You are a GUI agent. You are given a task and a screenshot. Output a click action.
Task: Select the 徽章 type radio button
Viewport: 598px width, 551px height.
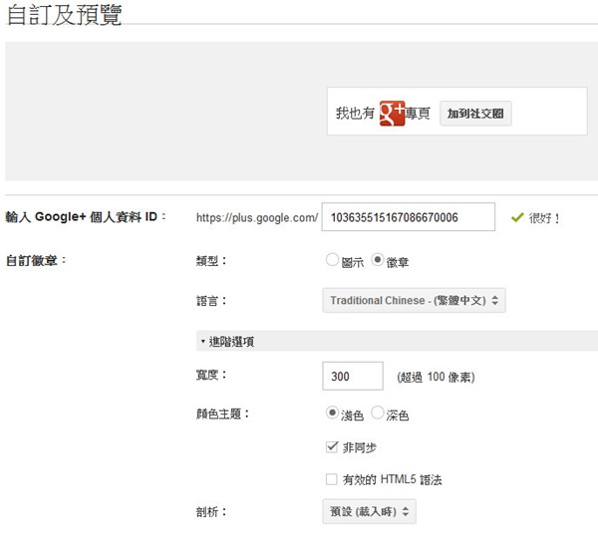(378, 260)
